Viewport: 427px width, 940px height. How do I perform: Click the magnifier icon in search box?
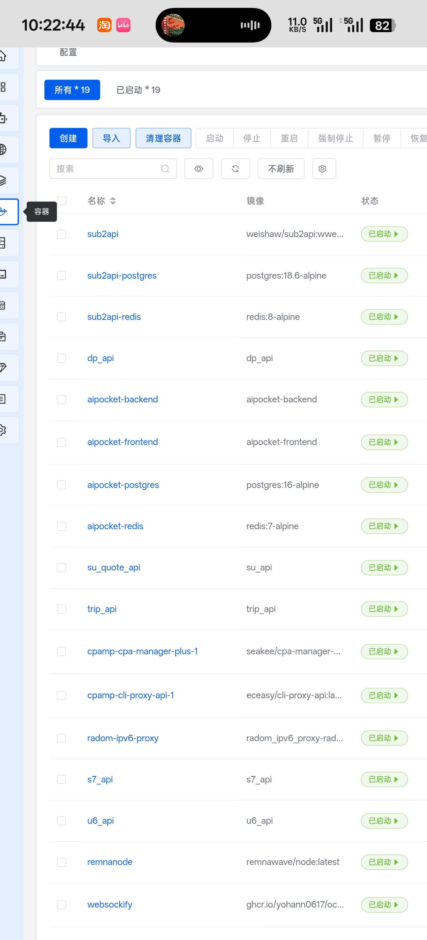click(x=165, y=169)
